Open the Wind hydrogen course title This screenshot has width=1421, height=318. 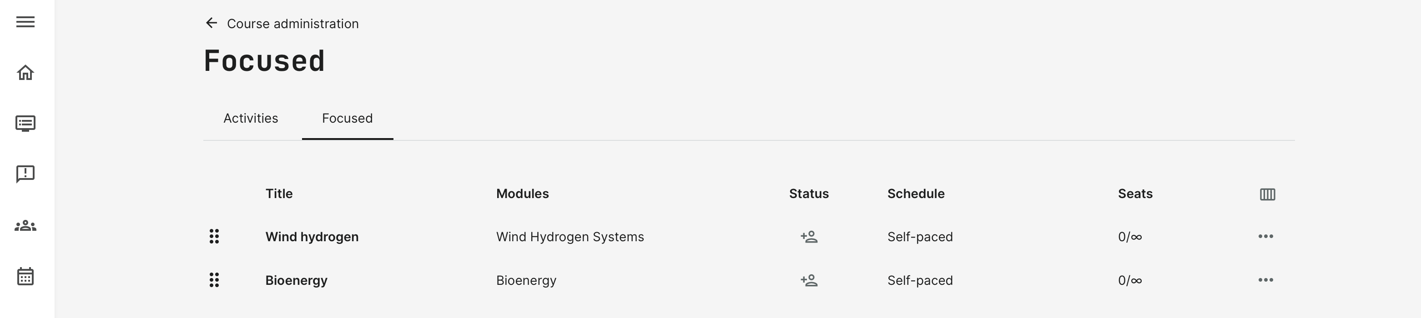click(x=312, y=237)
